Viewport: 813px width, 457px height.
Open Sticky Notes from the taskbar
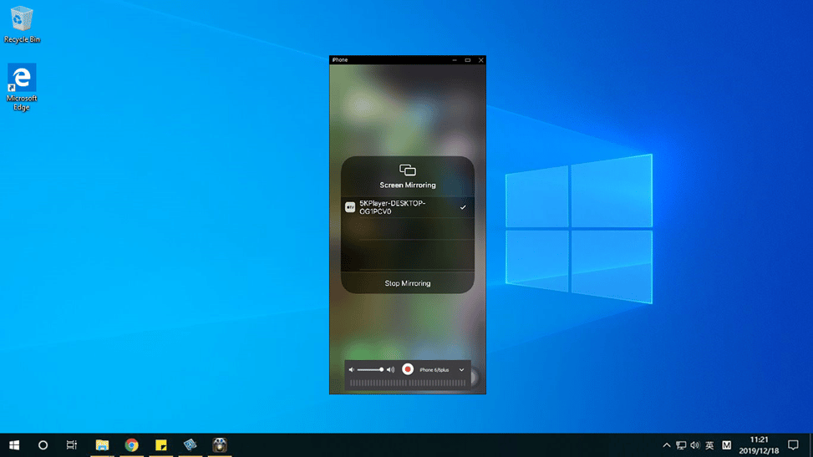(160, 445)
